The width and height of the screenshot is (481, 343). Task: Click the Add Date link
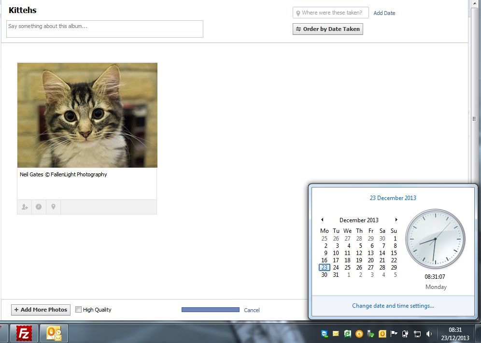pyautogui.click(x=384, y=13)
